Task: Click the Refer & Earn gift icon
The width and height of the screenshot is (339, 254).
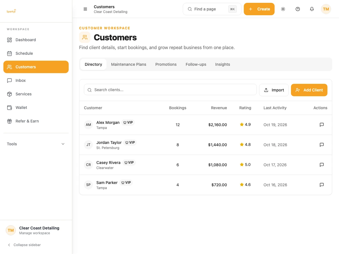Action: pos(9,121)
